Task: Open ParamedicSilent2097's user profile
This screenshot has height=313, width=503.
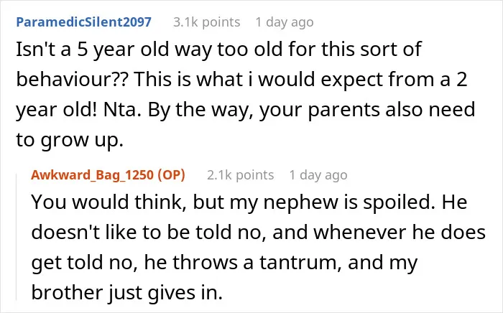Action: [84, 22]
